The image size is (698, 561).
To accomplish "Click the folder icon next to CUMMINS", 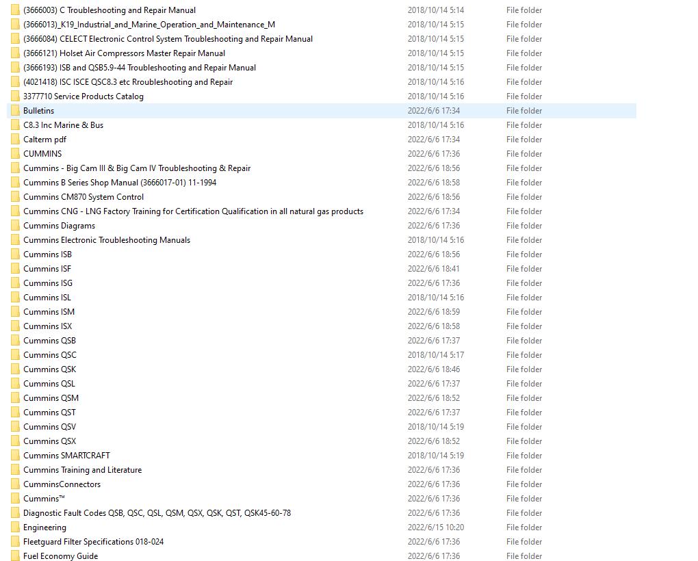I will click(x=15, y=154).
